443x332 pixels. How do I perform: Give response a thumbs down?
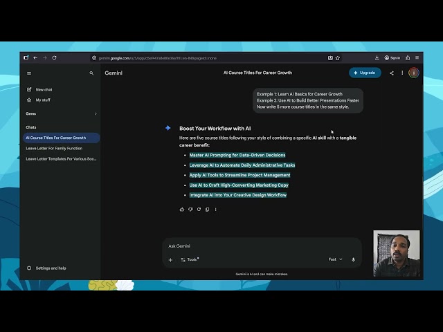pos(190,210)
